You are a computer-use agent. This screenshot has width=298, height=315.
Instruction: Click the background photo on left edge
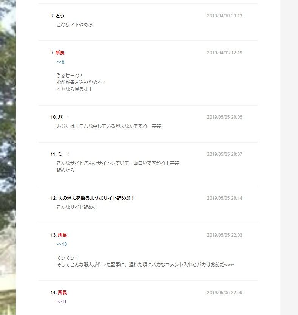pyautogui.click(x=8, y=157)
